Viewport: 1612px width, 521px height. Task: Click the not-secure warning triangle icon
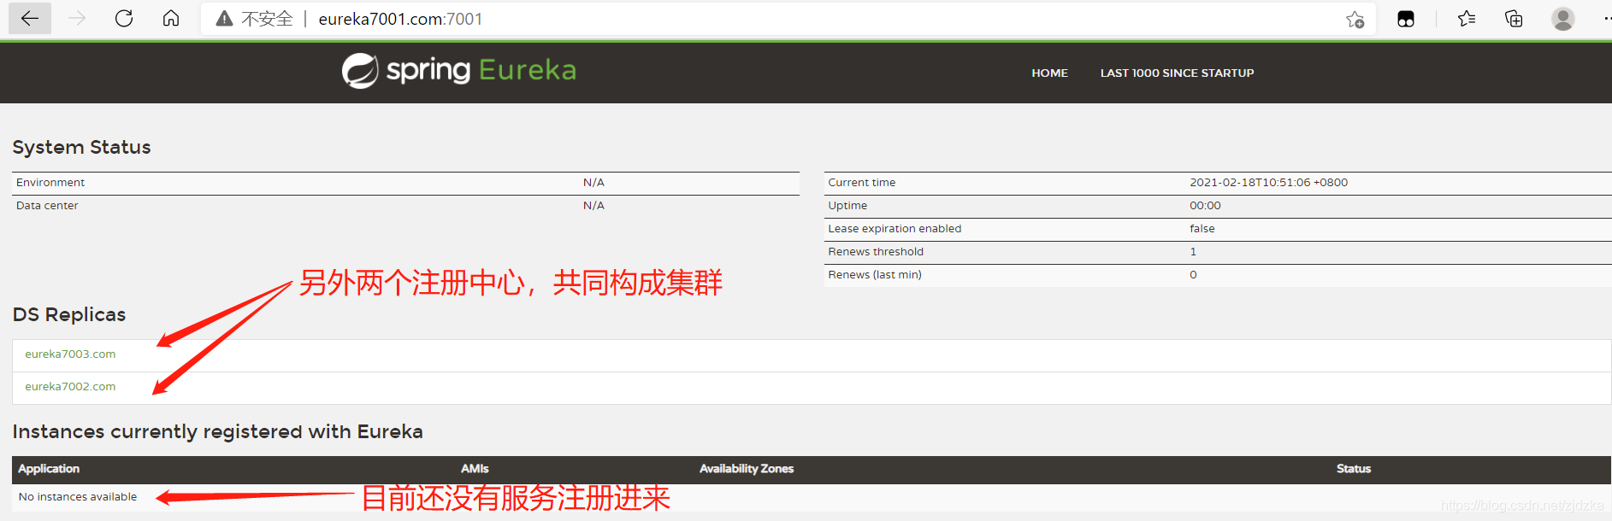(224, 19)
